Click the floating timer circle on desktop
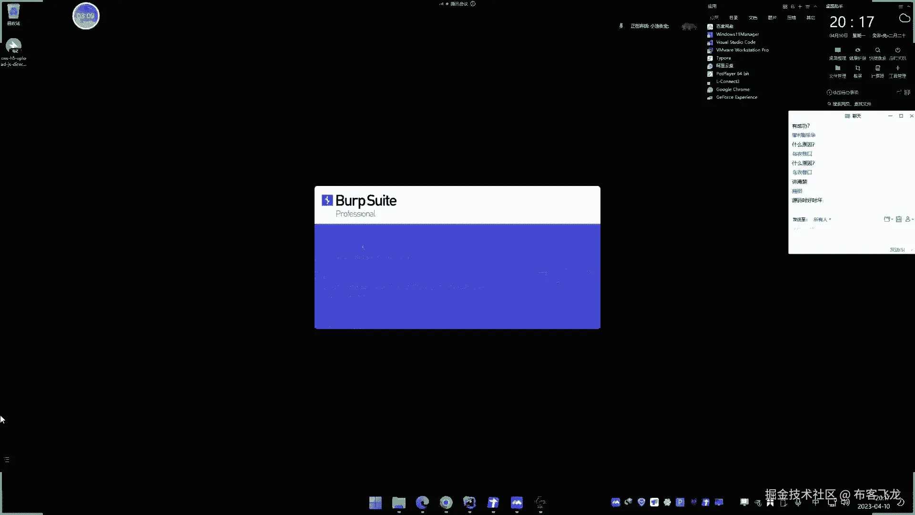The width and height of the screenshot is (915, 515). (86, 16)
